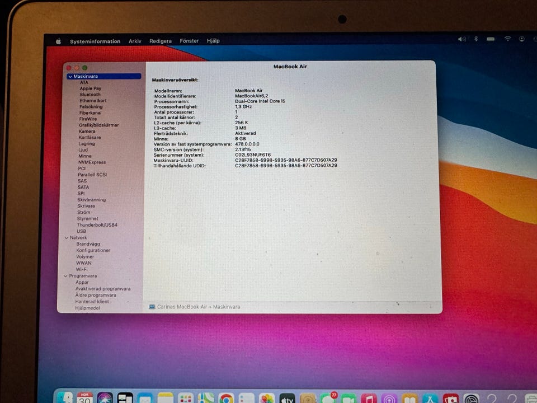Launch Music app from the Dock
This screenshot has width=537, height=403.
tap(369, 398)
